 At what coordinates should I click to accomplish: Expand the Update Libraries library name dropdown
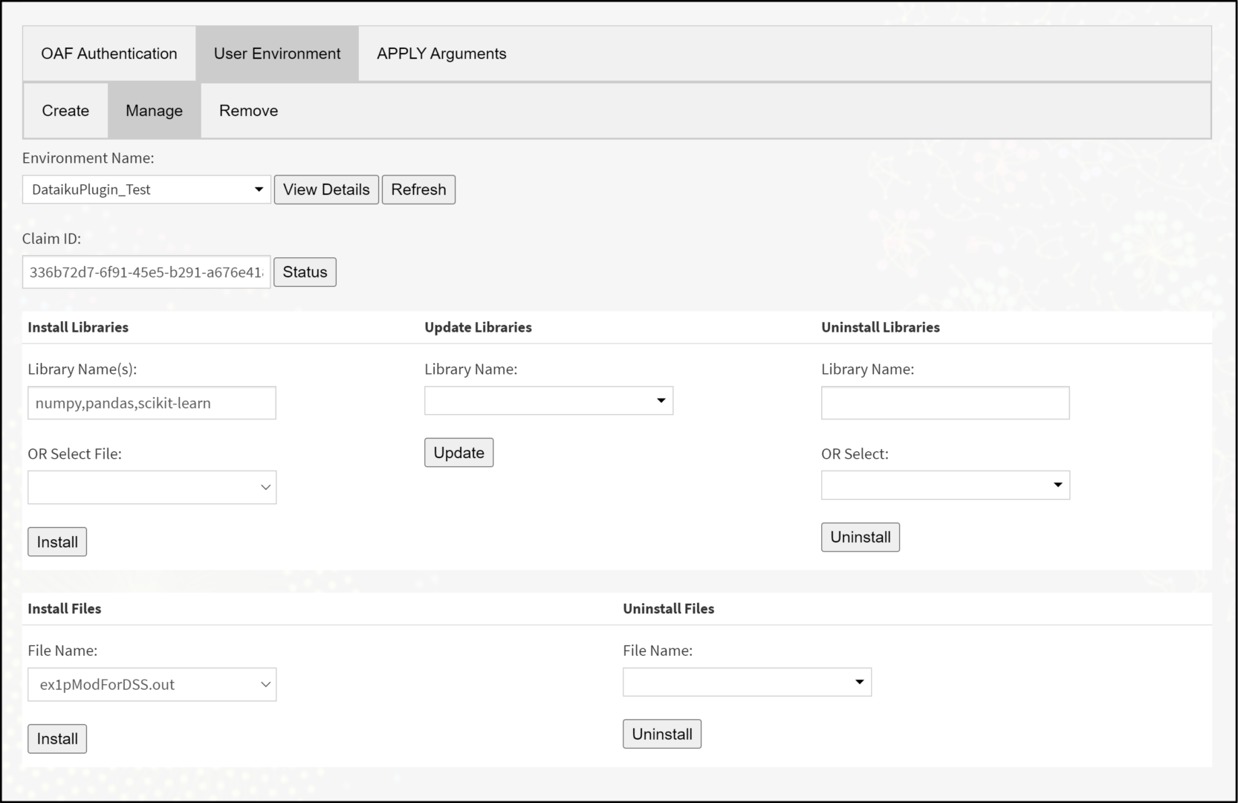[x=660, y=400]
